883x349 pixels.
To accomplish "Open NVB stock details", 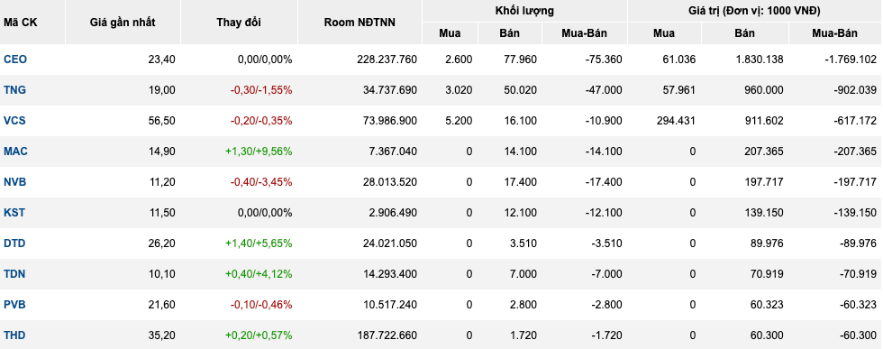I will point(15,182).
